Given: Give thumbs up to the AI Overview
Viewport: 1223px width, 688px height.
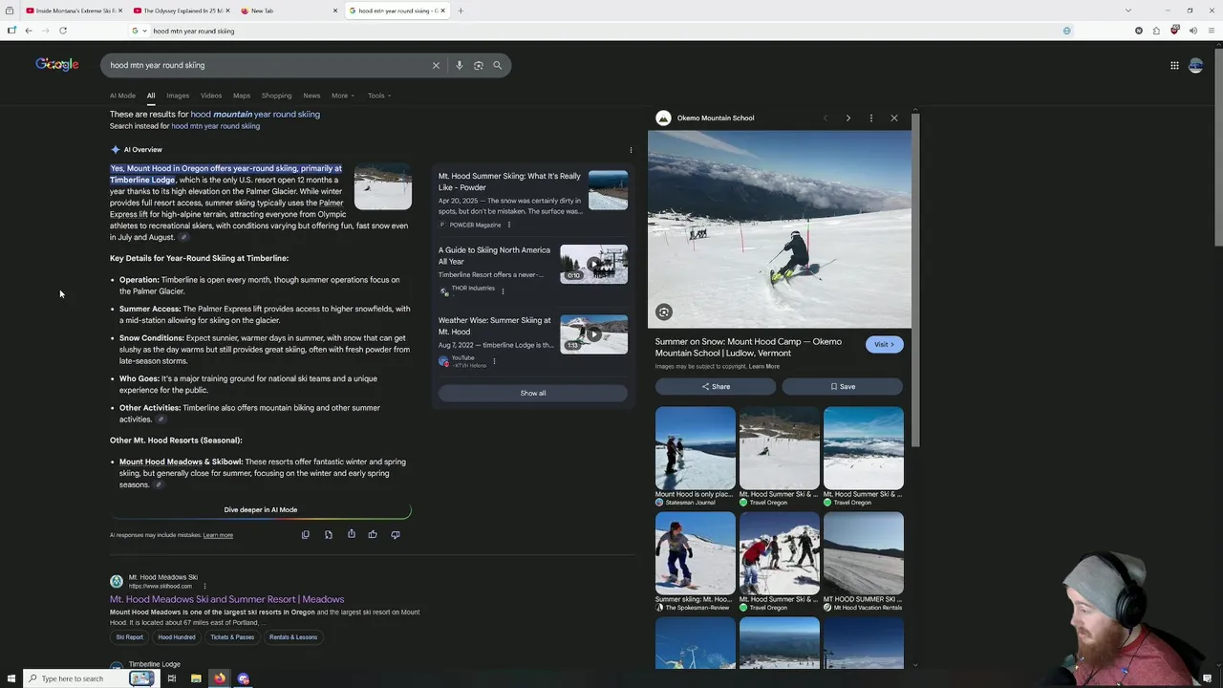Looking at the screenshot, I should pos(373,534).
